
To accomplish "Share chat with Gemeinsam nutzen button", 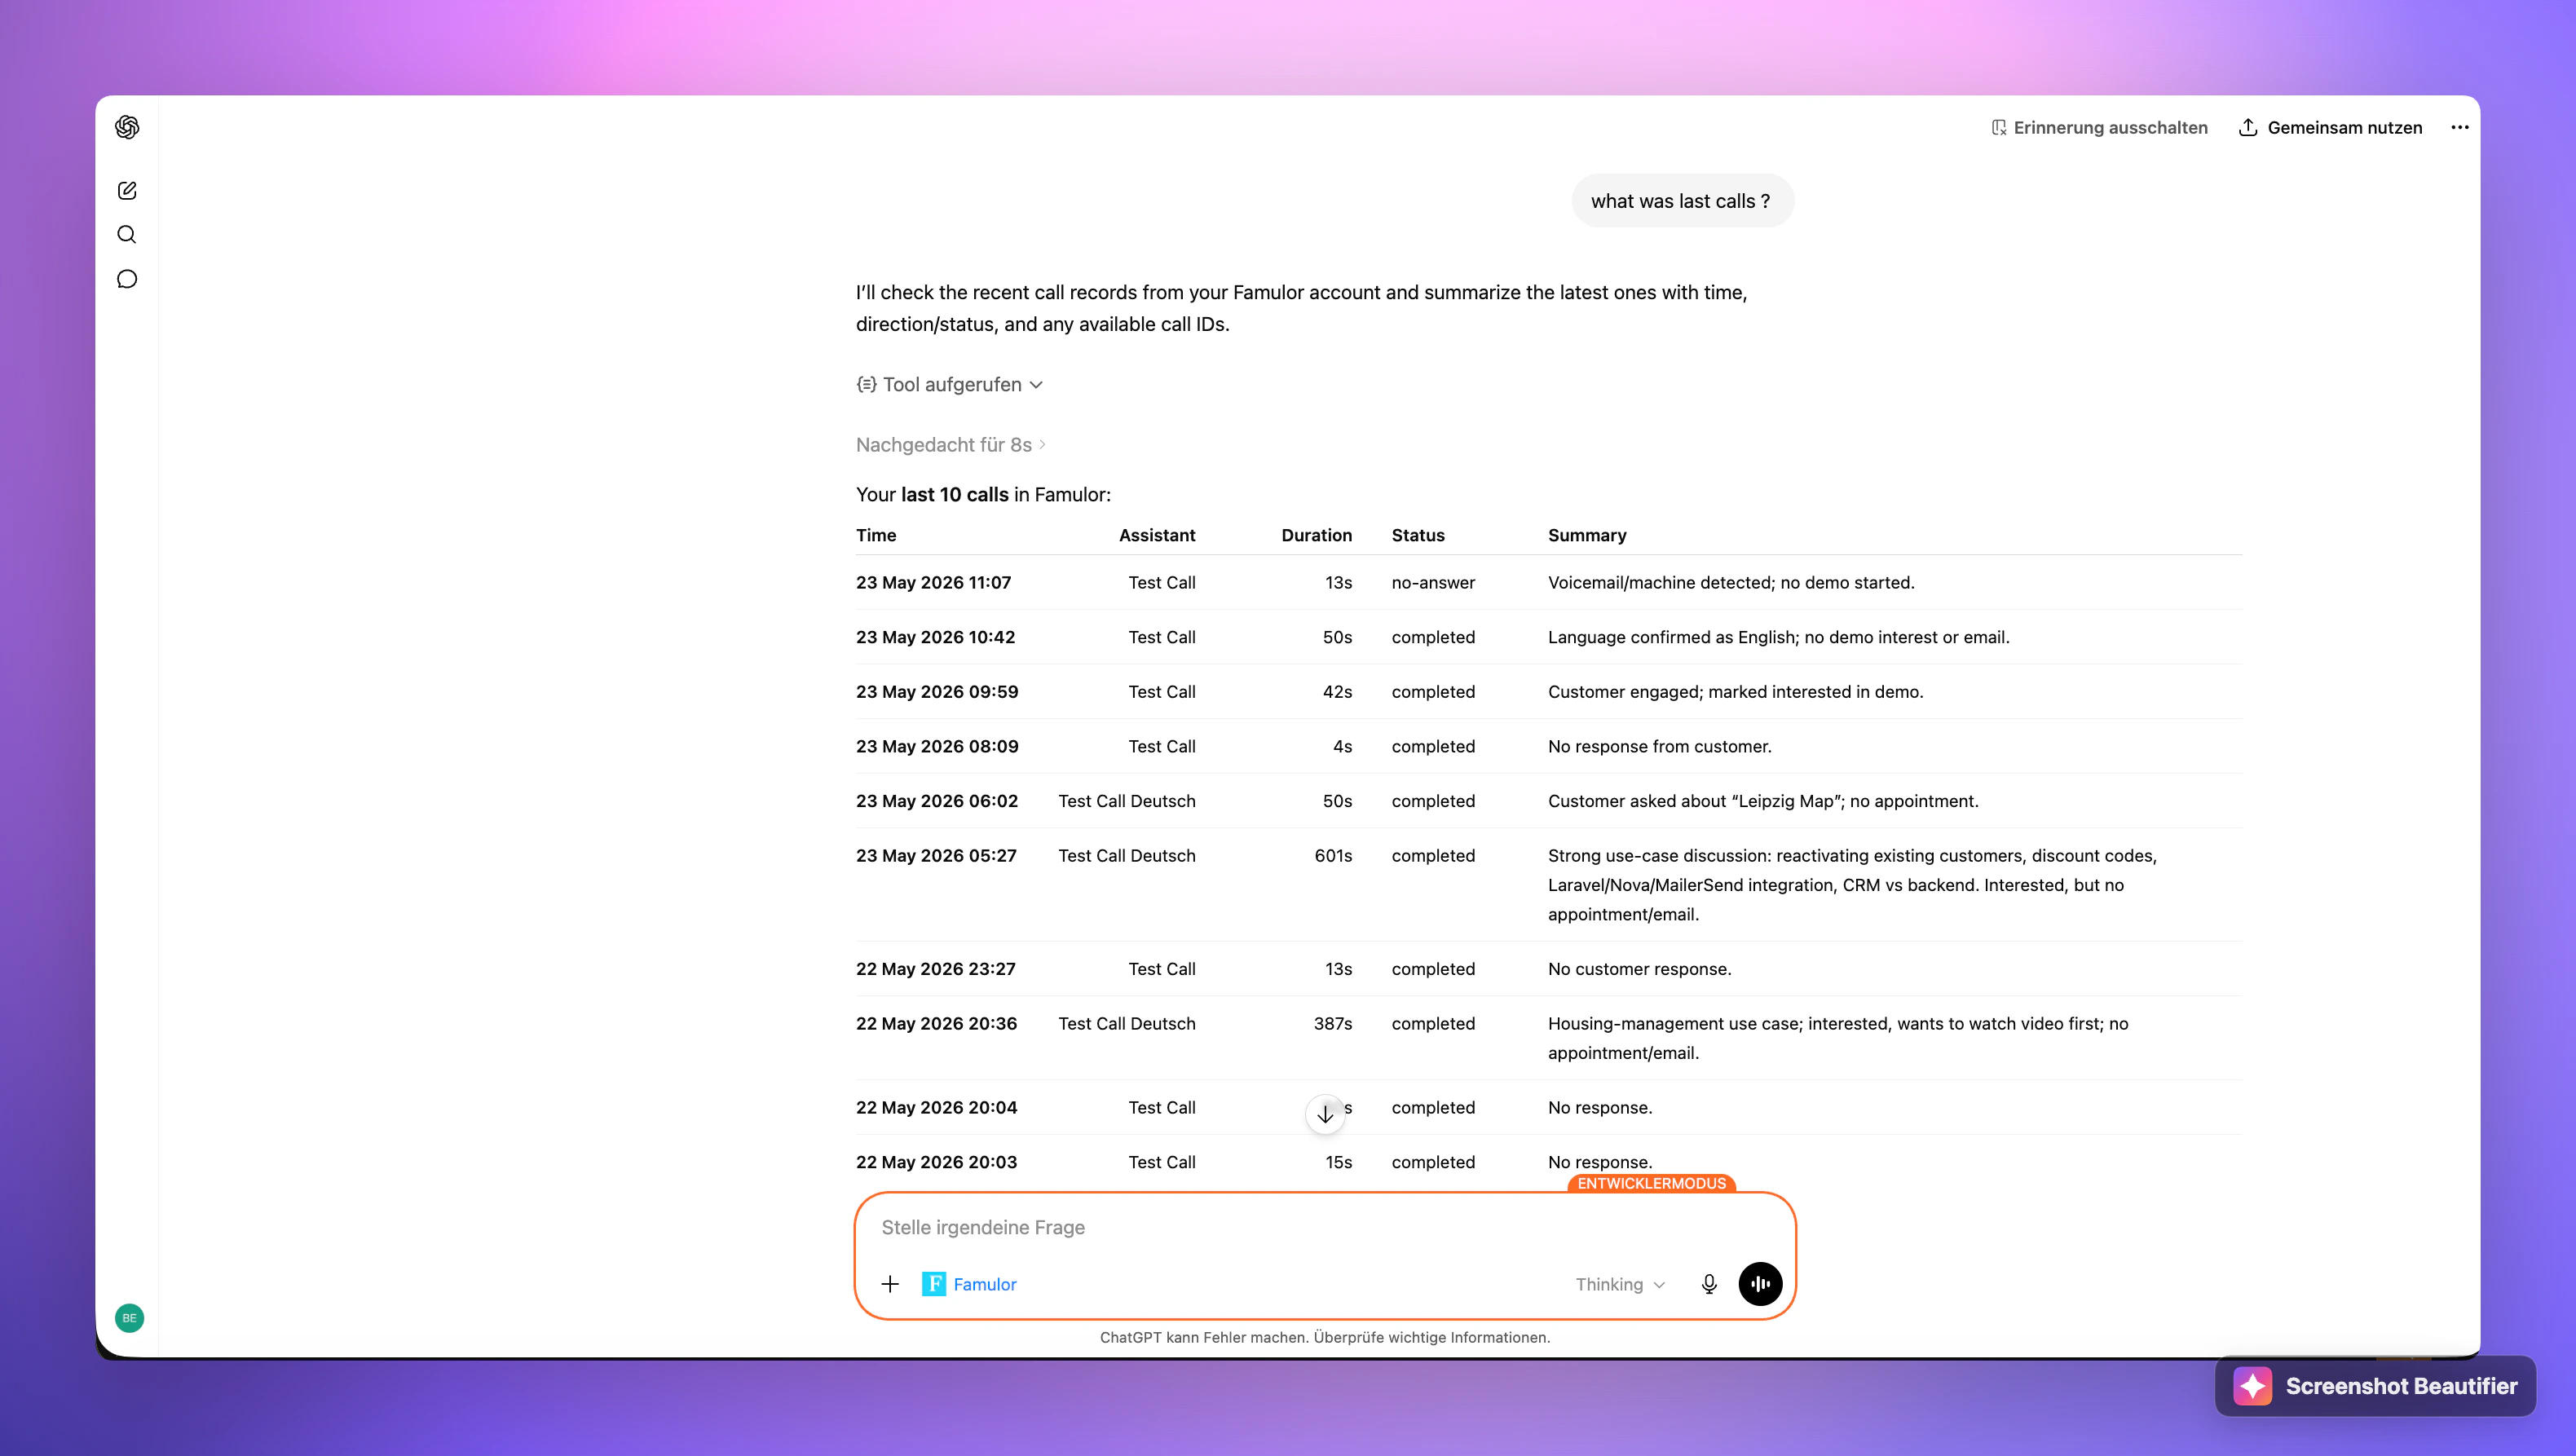I will click(x=2330, y=127).
